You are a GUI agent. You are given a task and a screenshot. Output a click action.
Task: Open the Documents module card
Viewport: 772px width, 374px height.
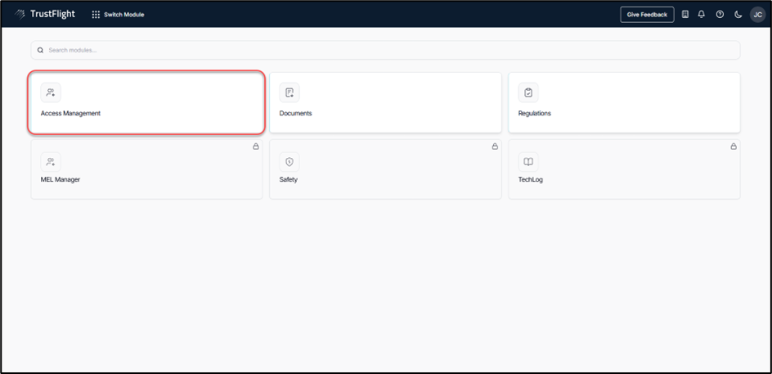tap(385, 102)
